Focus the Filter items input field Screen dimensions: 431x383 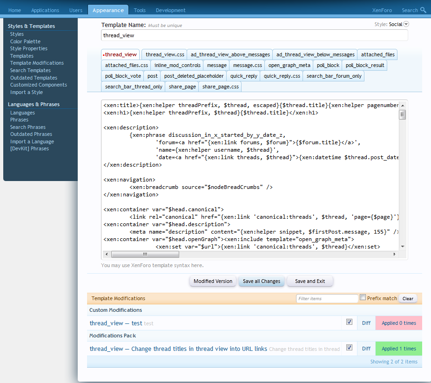click(x=327, y=298)
